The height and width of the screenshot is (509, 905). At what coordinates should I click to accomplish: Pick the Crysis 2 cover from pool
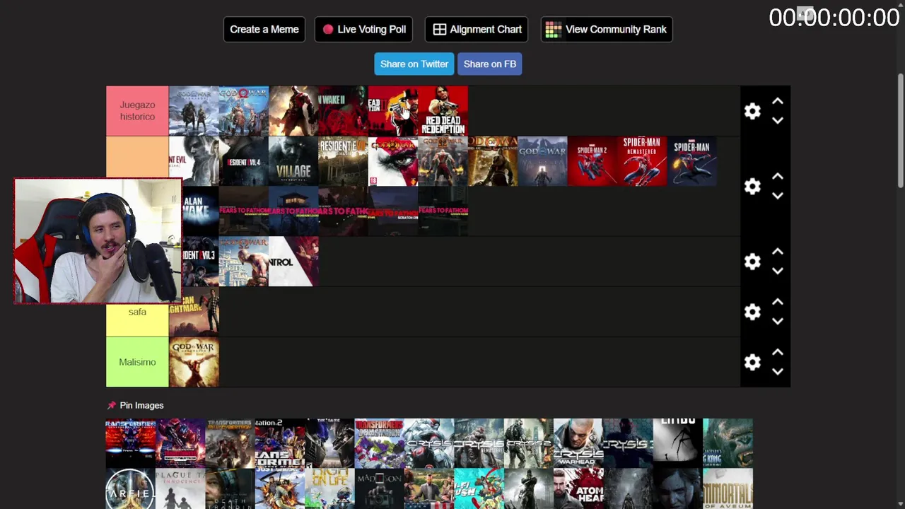click(529, 443)
